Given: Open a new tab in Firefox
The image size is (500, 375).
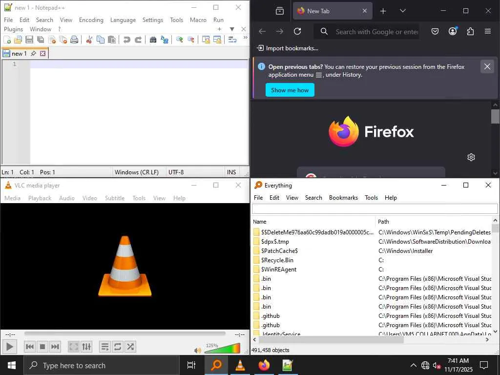Looking at the screenshot, I should (x=383, y=11).
